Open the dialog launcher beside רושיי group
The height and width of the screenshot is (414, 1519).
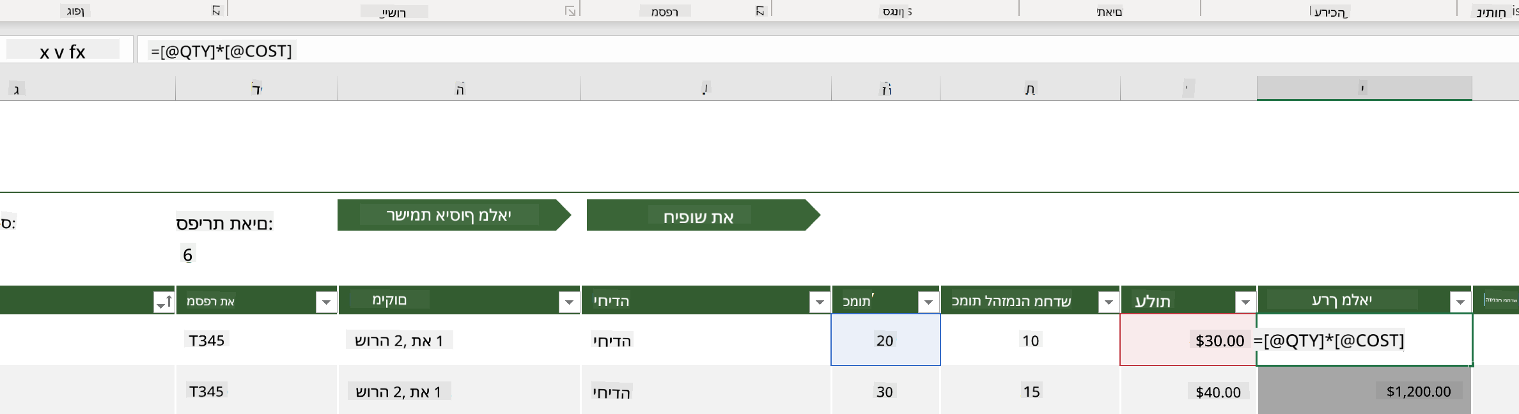tap(570, 10)
